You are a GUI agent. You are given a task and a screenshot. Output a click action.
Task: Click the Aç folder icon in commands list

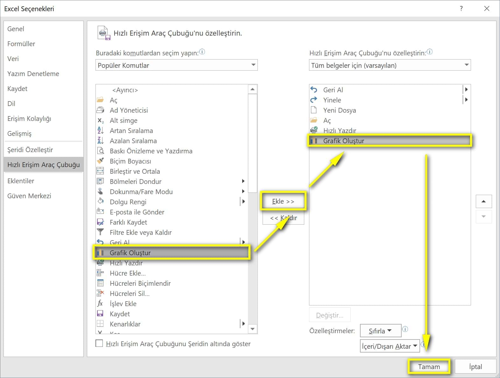pos(100,100)
